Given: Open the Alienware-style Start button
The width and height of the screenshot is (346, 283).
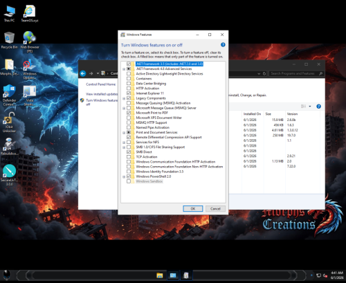Looking at the screenshot, I should pyautogui.click(x=6, y=275).
